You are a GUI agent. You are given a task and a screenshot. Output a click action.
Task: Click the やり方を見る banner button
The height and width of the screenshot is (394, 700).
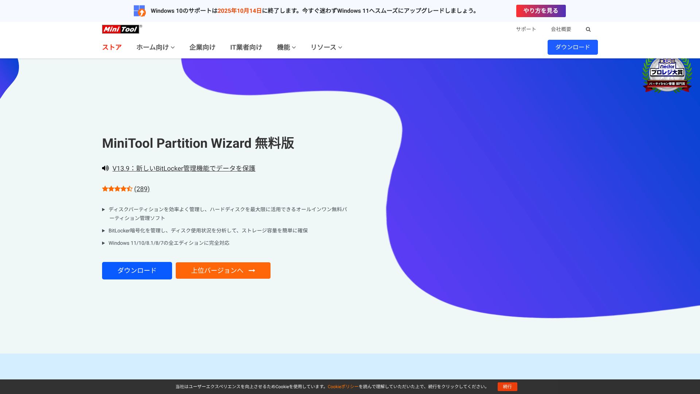[541, 11]
